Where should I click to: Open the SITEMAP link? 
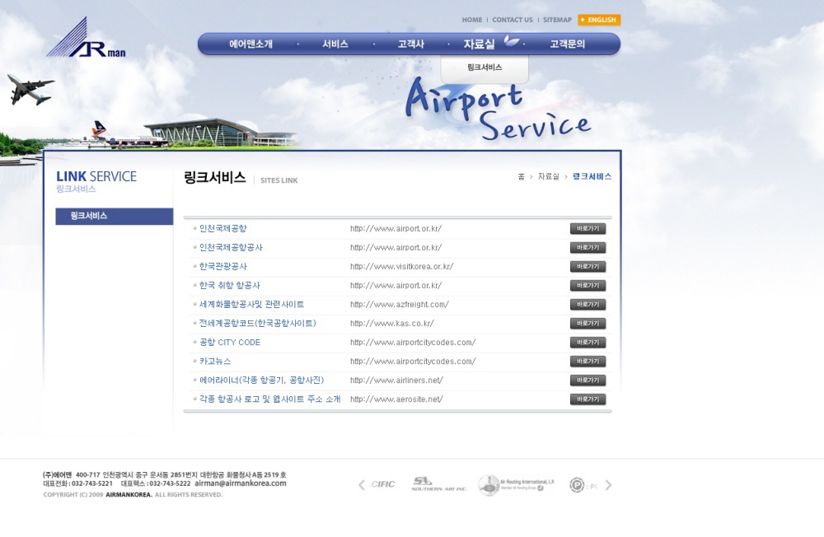(557, 20)
